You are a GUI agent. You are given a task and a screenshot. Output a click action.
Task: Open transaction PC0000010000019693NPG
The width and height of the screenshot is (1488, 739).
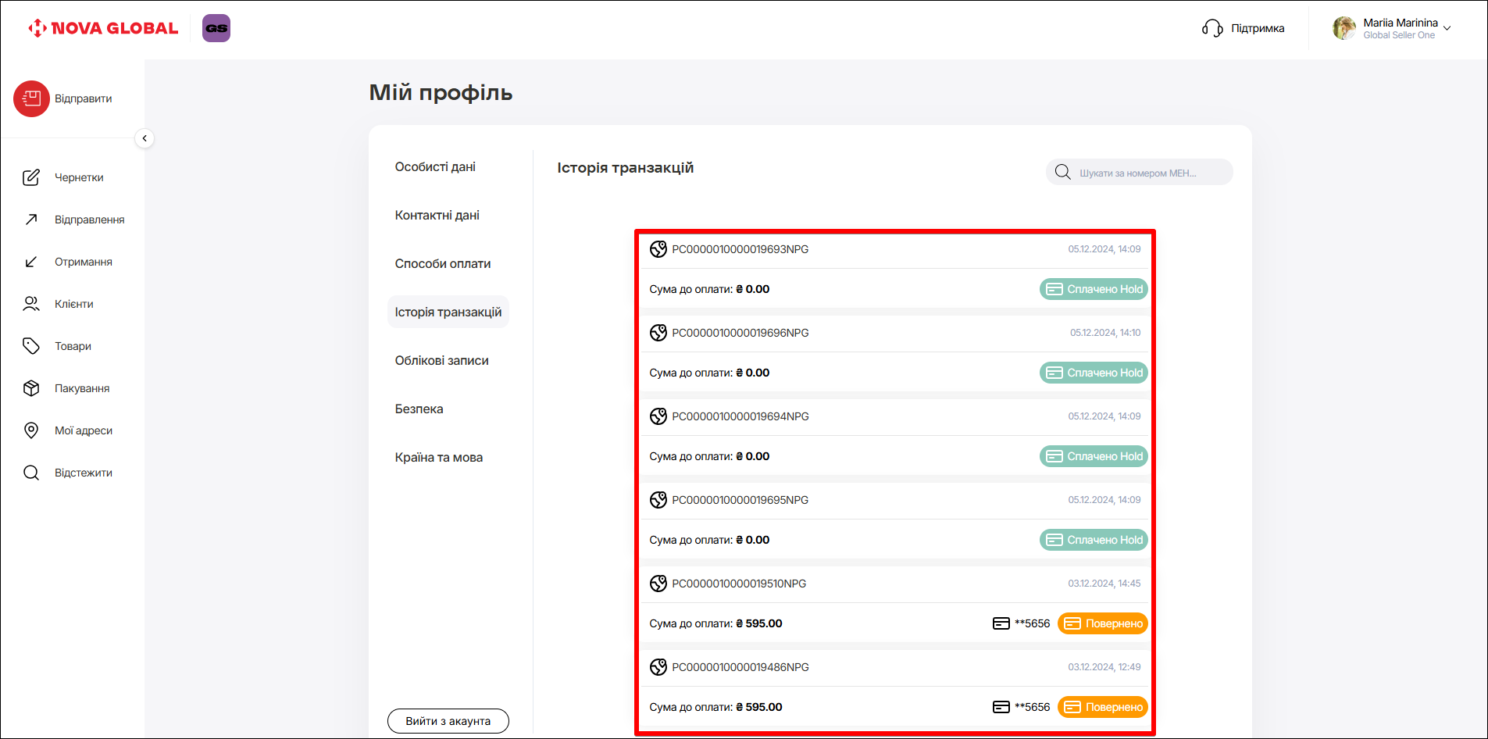(x=740, y=249)
